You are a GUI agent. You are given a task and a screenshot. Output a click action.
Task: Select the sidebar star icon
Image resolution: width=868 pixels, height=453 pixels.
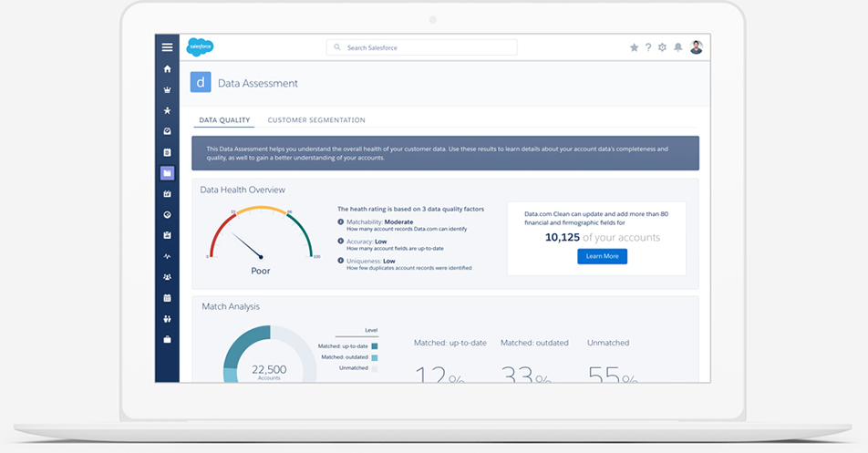click(x=167, y=110)
